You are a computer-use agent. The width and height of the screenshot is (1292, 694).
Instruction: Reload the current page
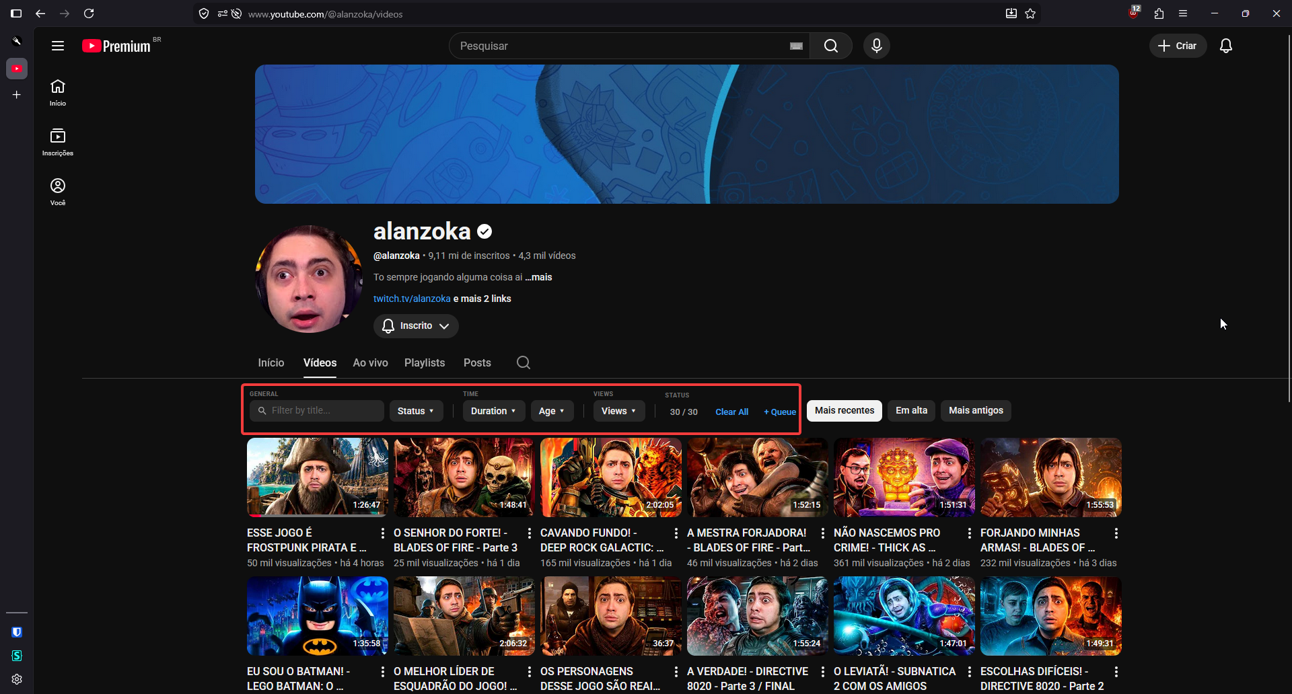tap(89, 13)
